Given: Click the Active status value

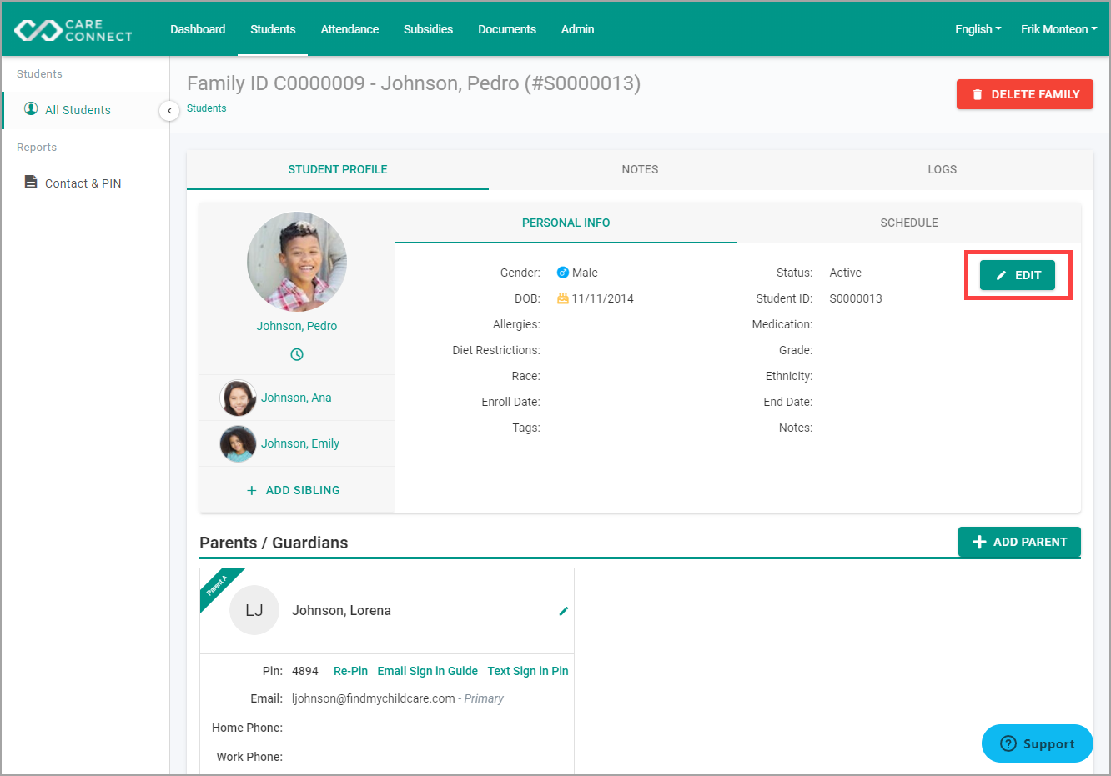Looking at the screenshot, I should (x=846, y=273).
